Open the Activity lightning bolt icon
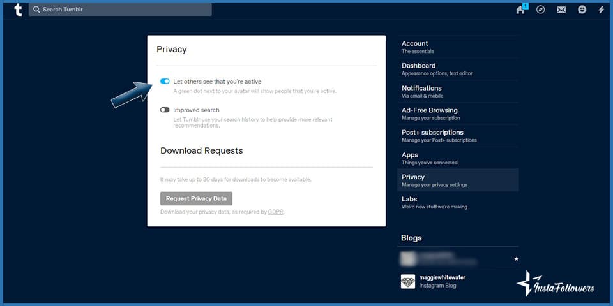 click(x=601, y=10)
